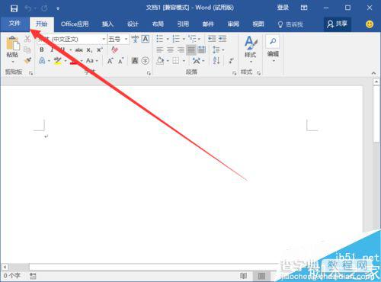Click the shrink font size icon
Screen dimensions: 381x282
point(120,61)
